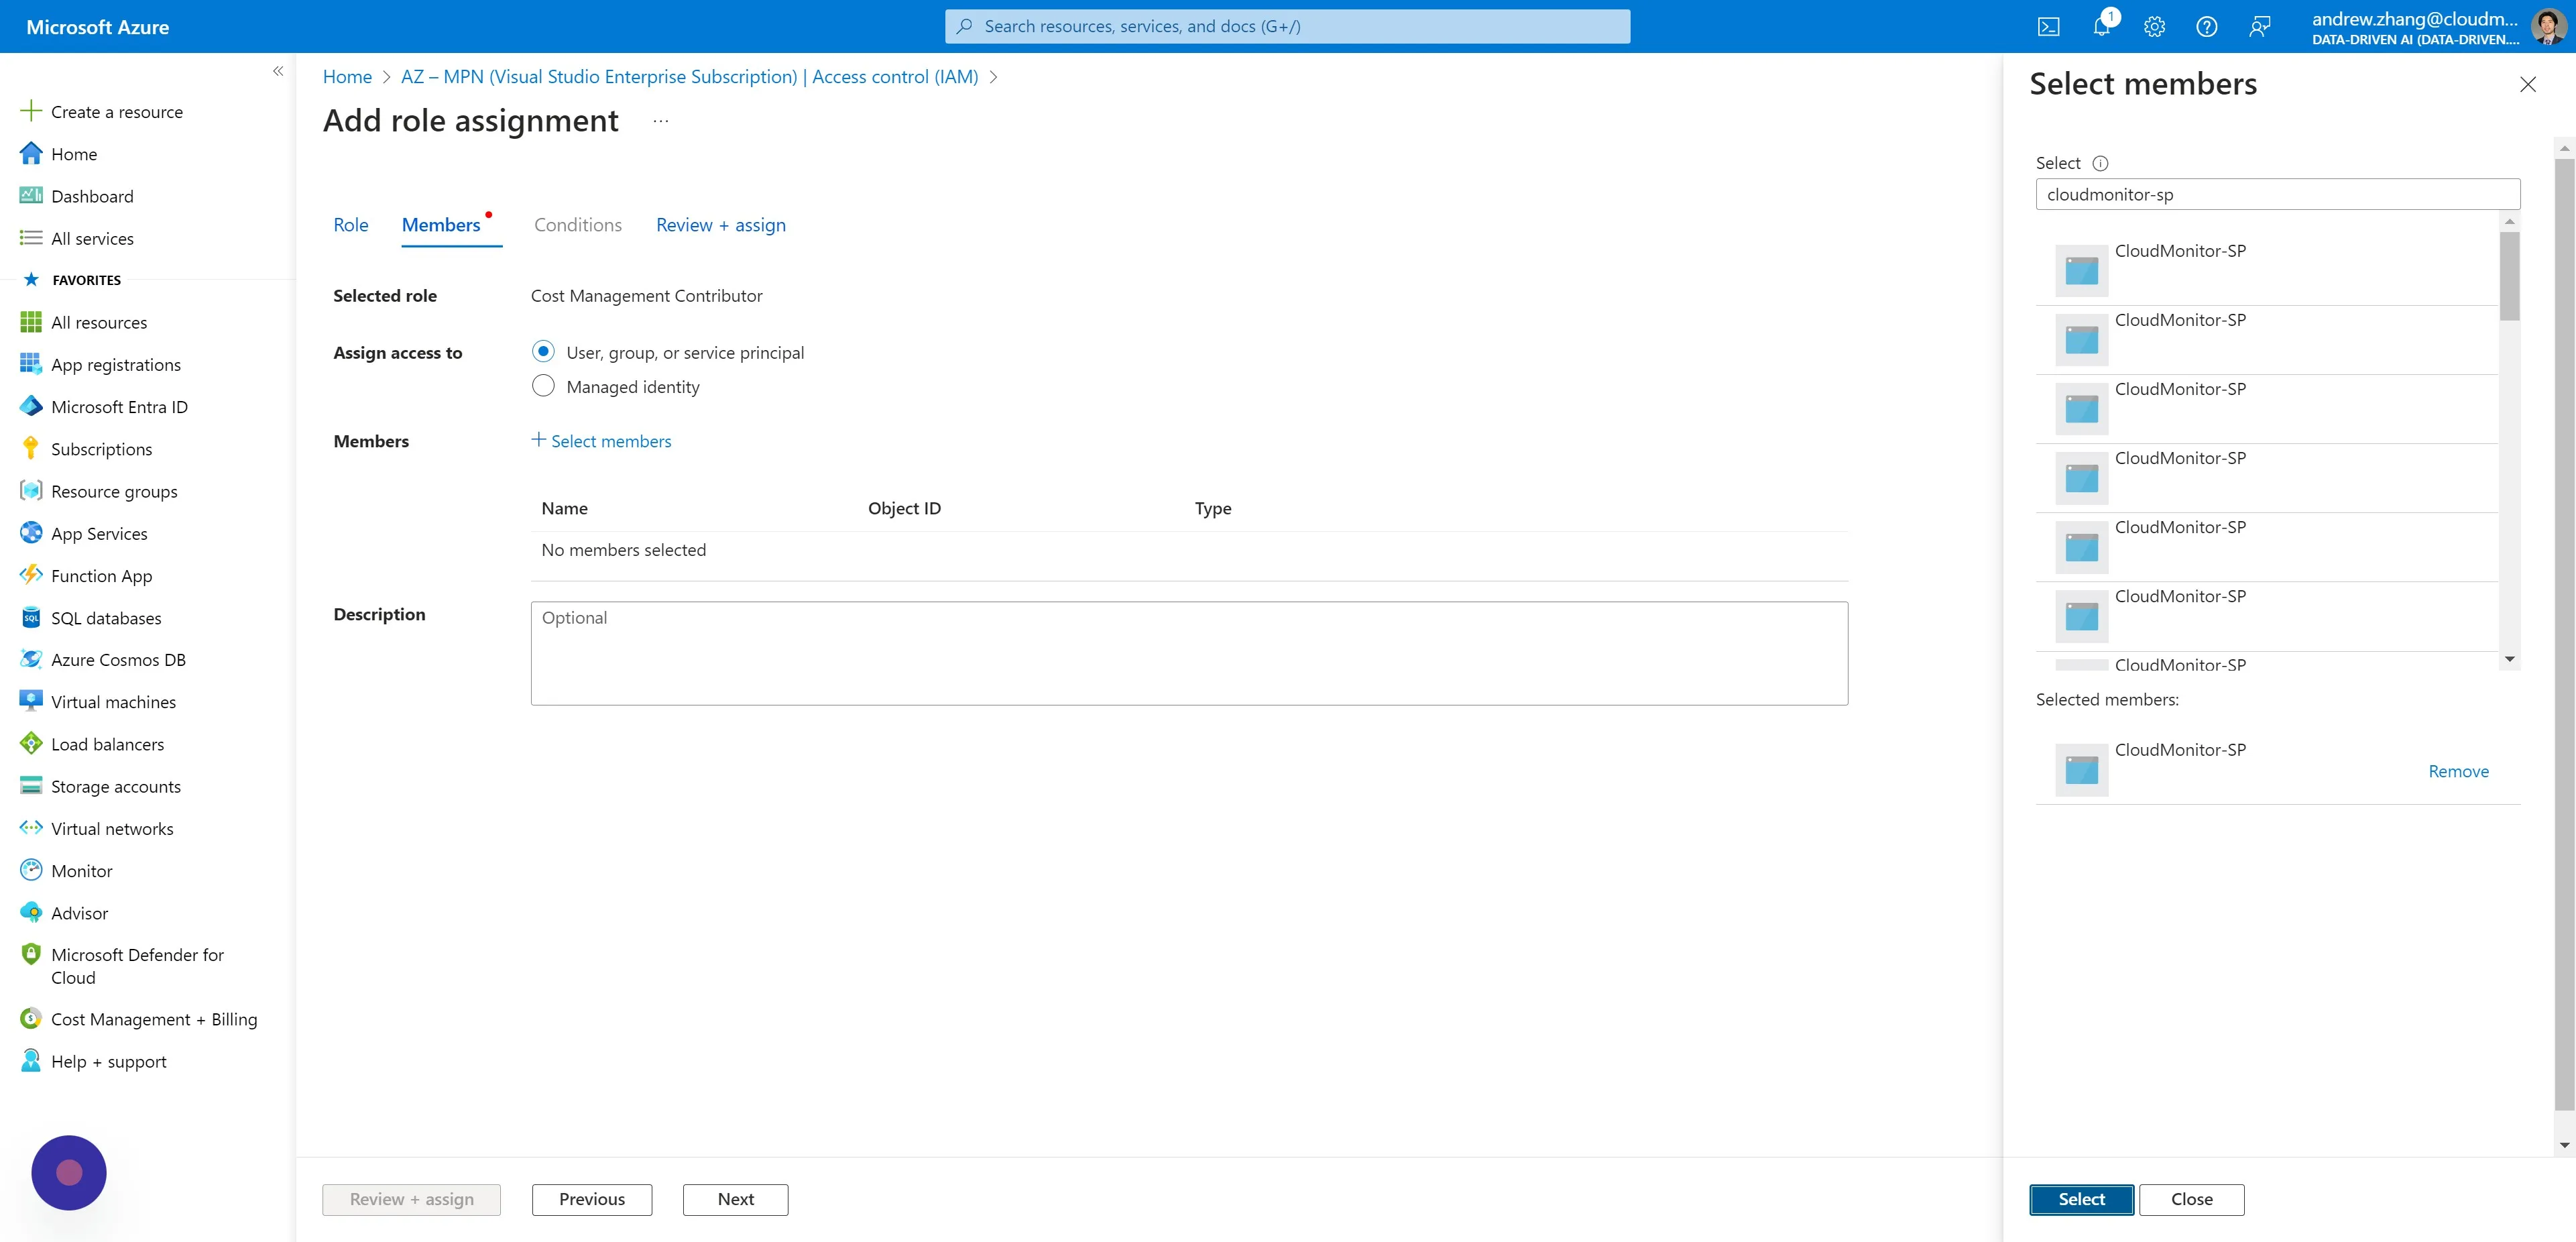Collapse the left sidebar with double chevron
Image resolution: width=2576 pixels, height=1242 pixels.
tap(278, 71)
